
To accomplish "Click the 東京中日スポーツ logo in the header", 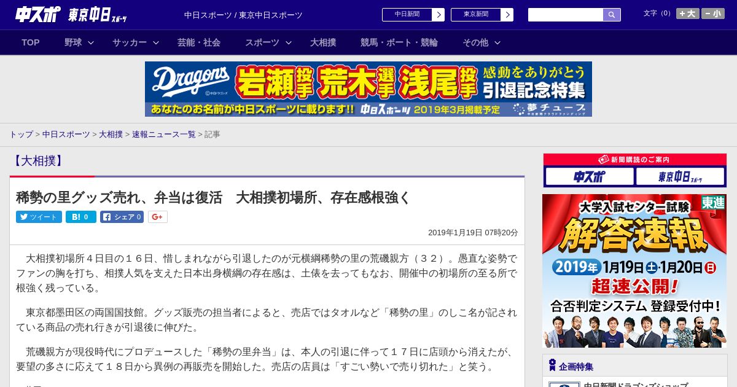I will pyautogui.click(x=97, y=15).
